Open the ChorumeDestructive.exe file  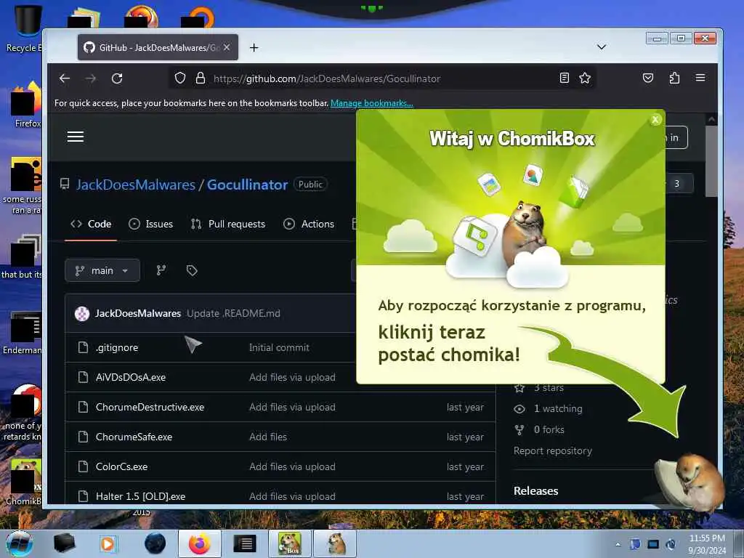pos(150,407)
